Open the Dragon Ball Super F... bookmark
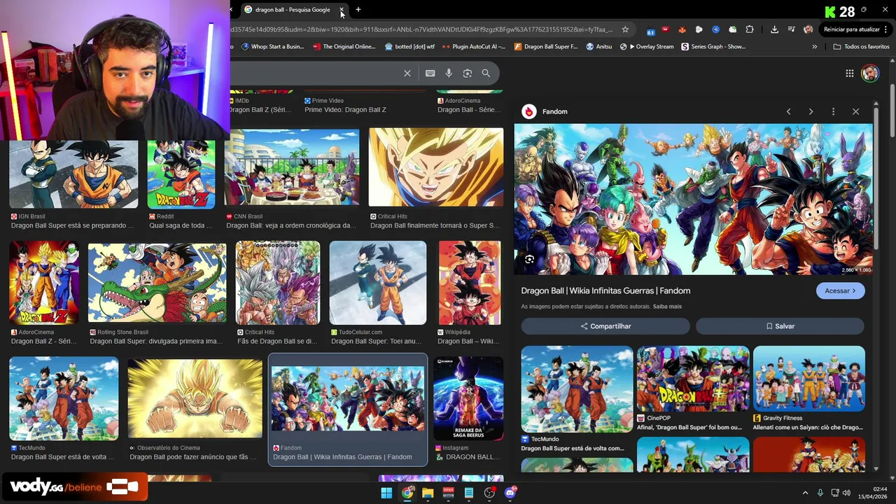 pos(546,47)
